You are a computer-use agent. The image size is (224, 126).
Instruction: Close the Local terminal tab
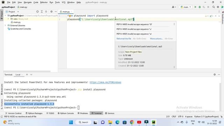pos(22,75)
